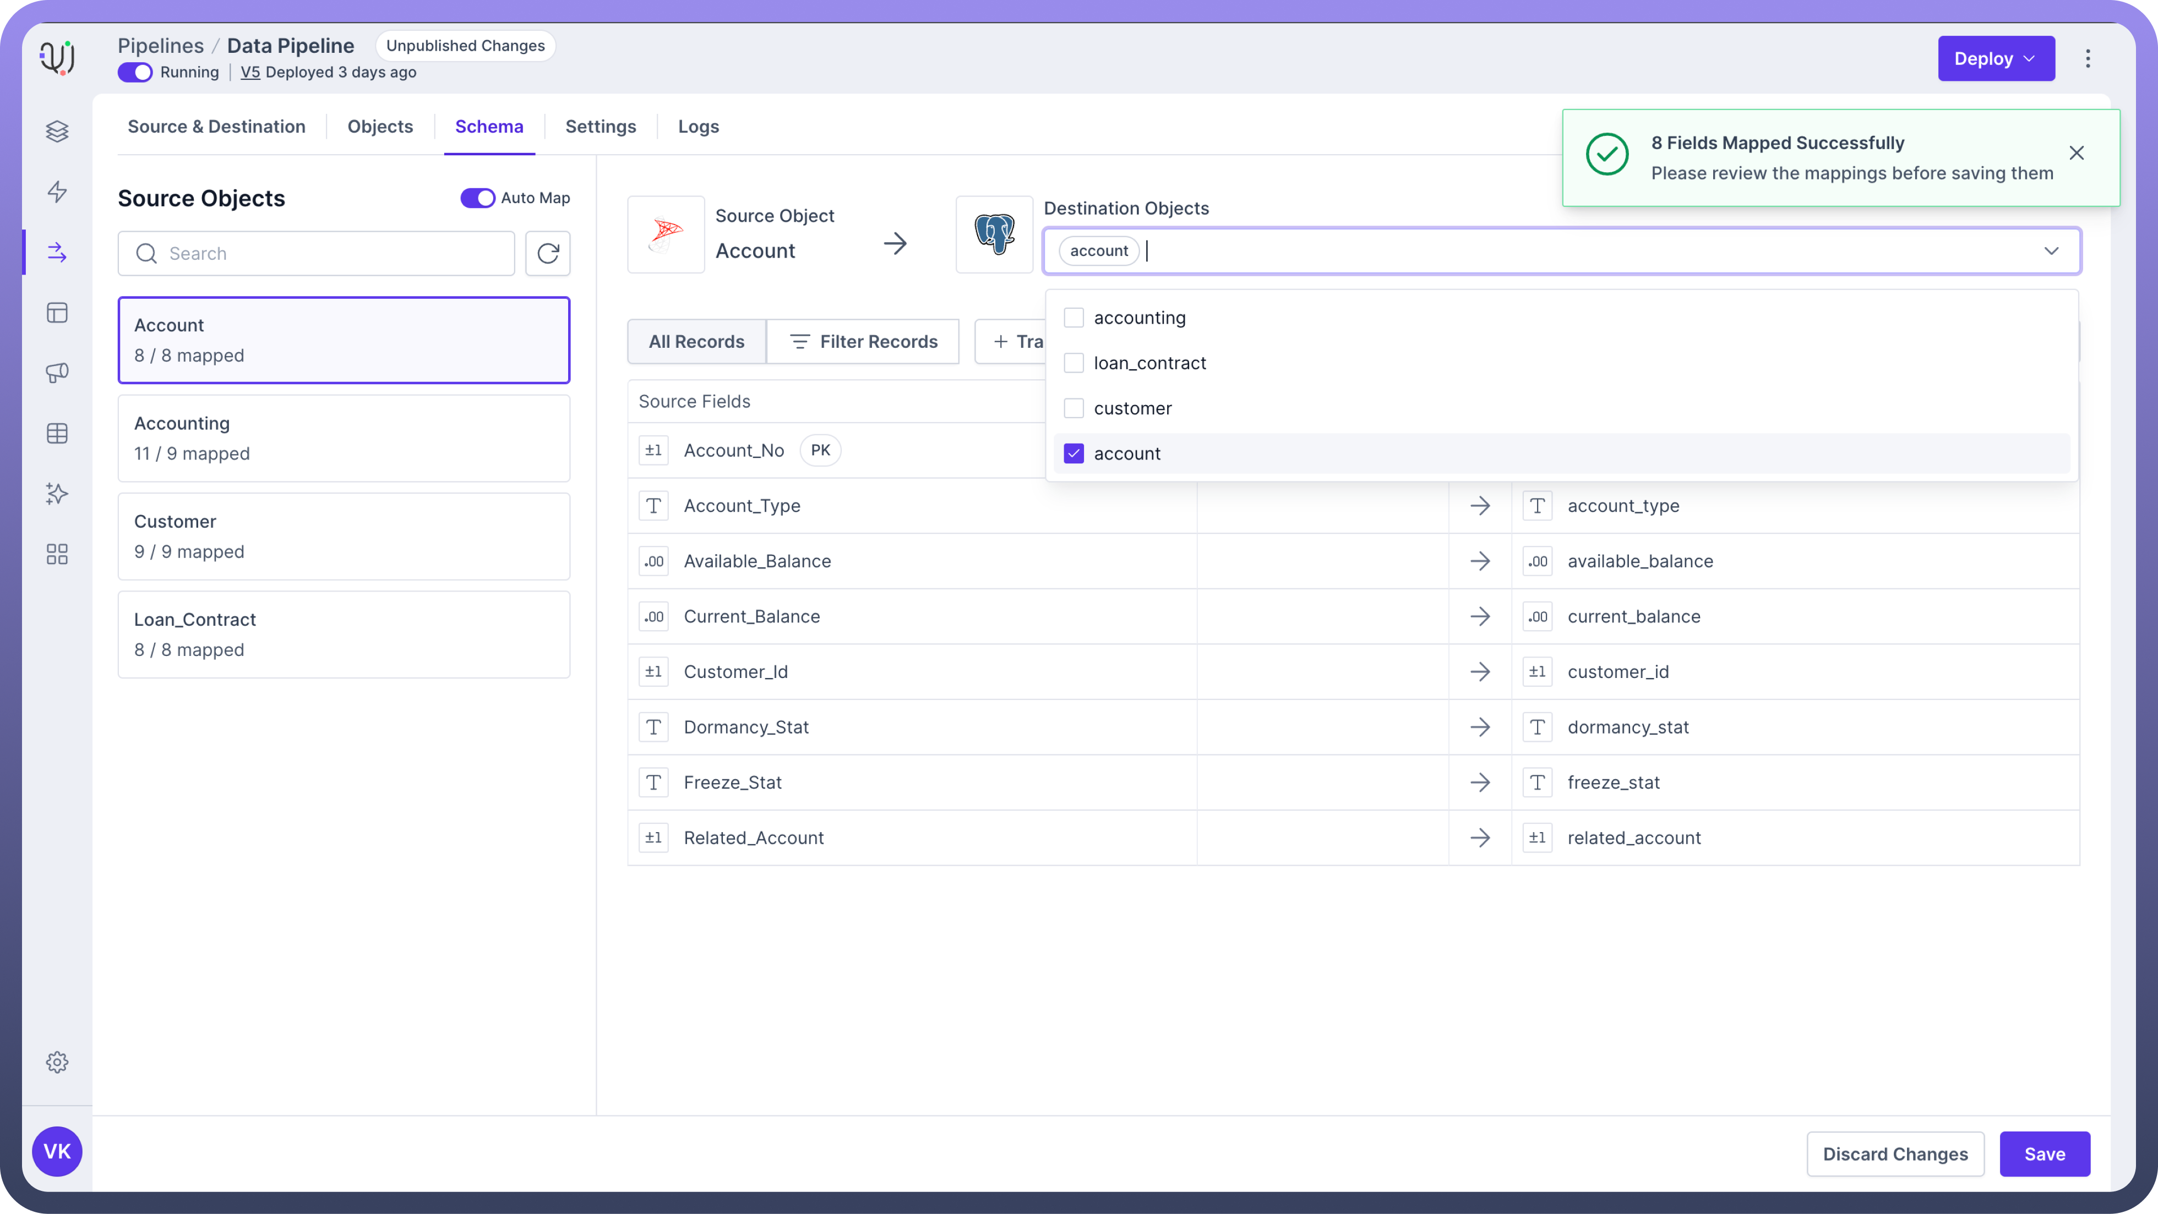
Task: Click the refresh source objects icon
Action: [548, 254]
